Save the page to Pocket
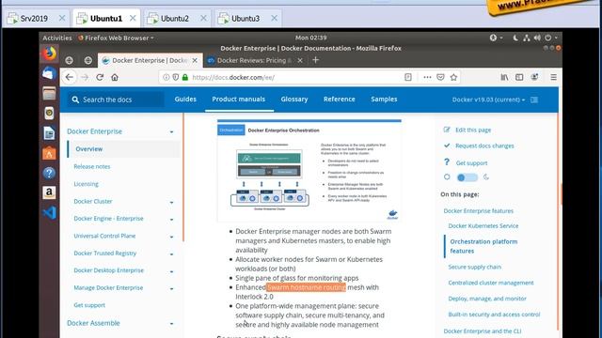Viewport: 602px width, 338px height. (x=440, y=77)
